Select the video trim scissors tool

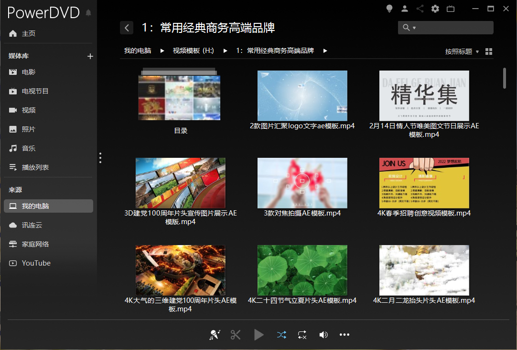click(236, 334)
